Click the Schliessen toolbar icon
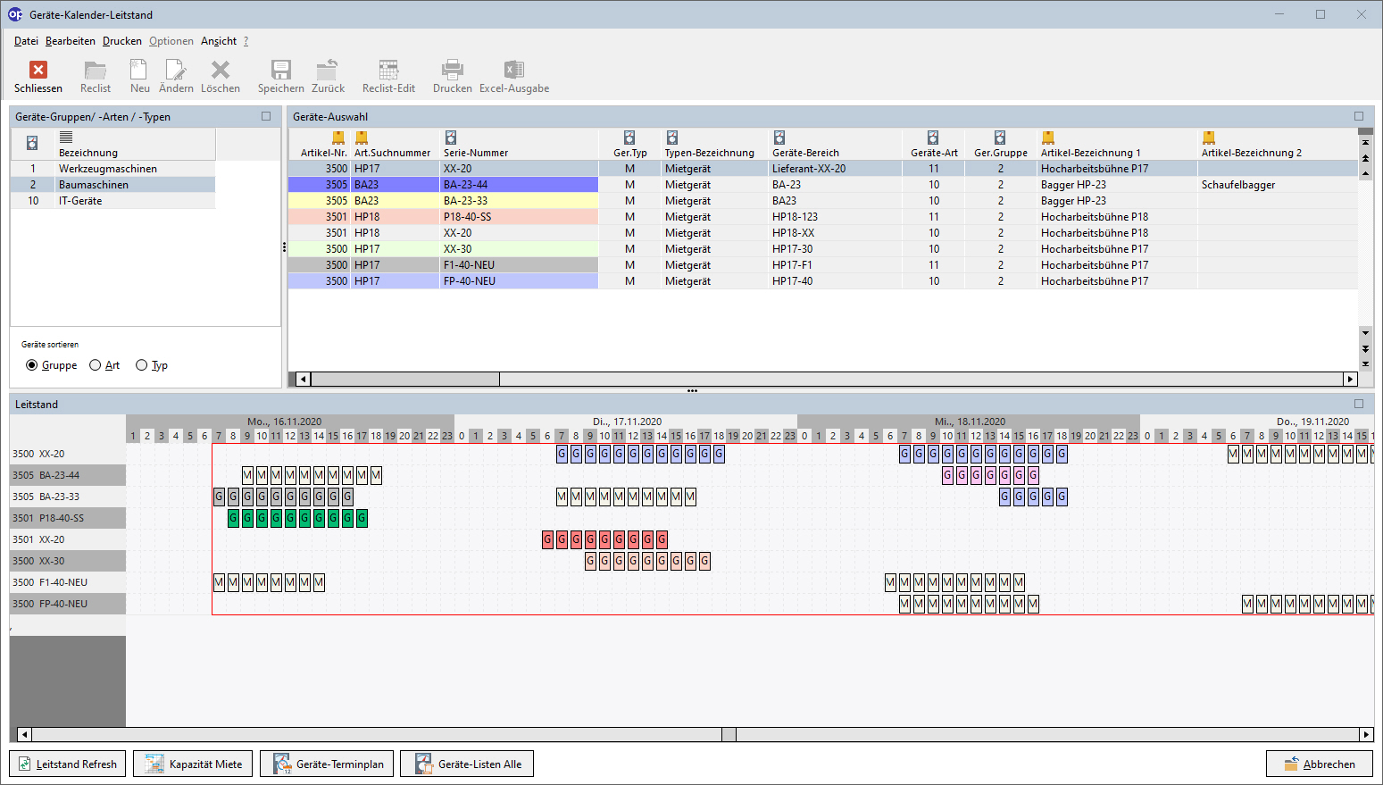Screen dimensions: 1383x785 pyautogui.click(x=38, y=70)
